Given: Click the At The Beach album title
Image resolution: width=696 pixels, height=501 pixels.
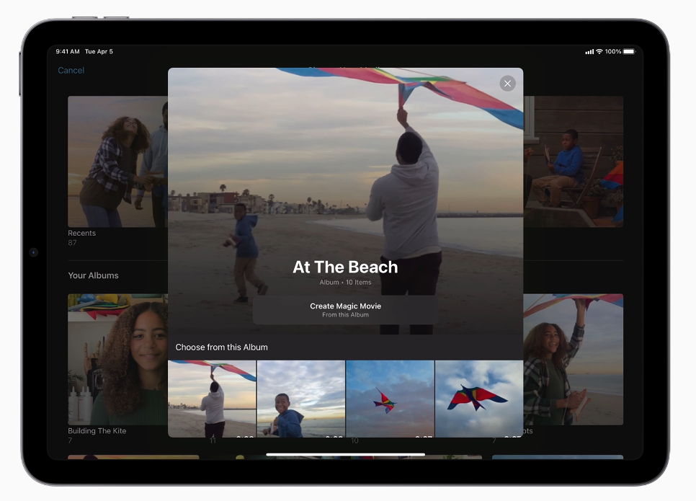Looking at the screenshot, I should [345, 267].
